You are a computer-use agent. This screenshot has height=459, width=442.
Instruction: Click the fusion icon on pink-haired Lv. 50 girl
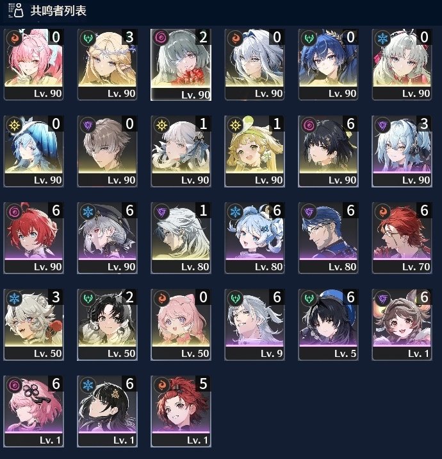pos(161,299)
